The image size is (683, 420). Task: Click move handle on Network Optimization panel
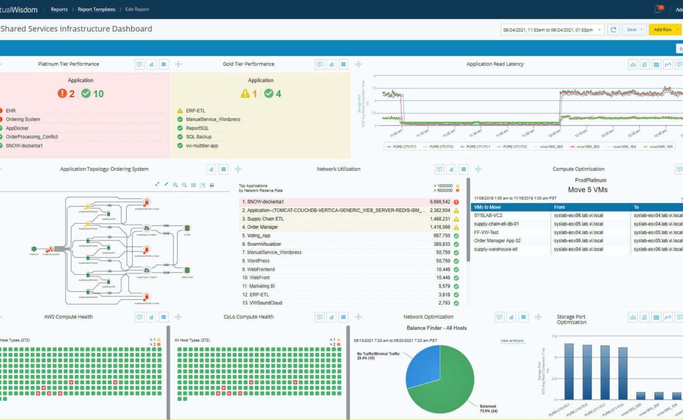pyautogui.click(x=358, y=317)
